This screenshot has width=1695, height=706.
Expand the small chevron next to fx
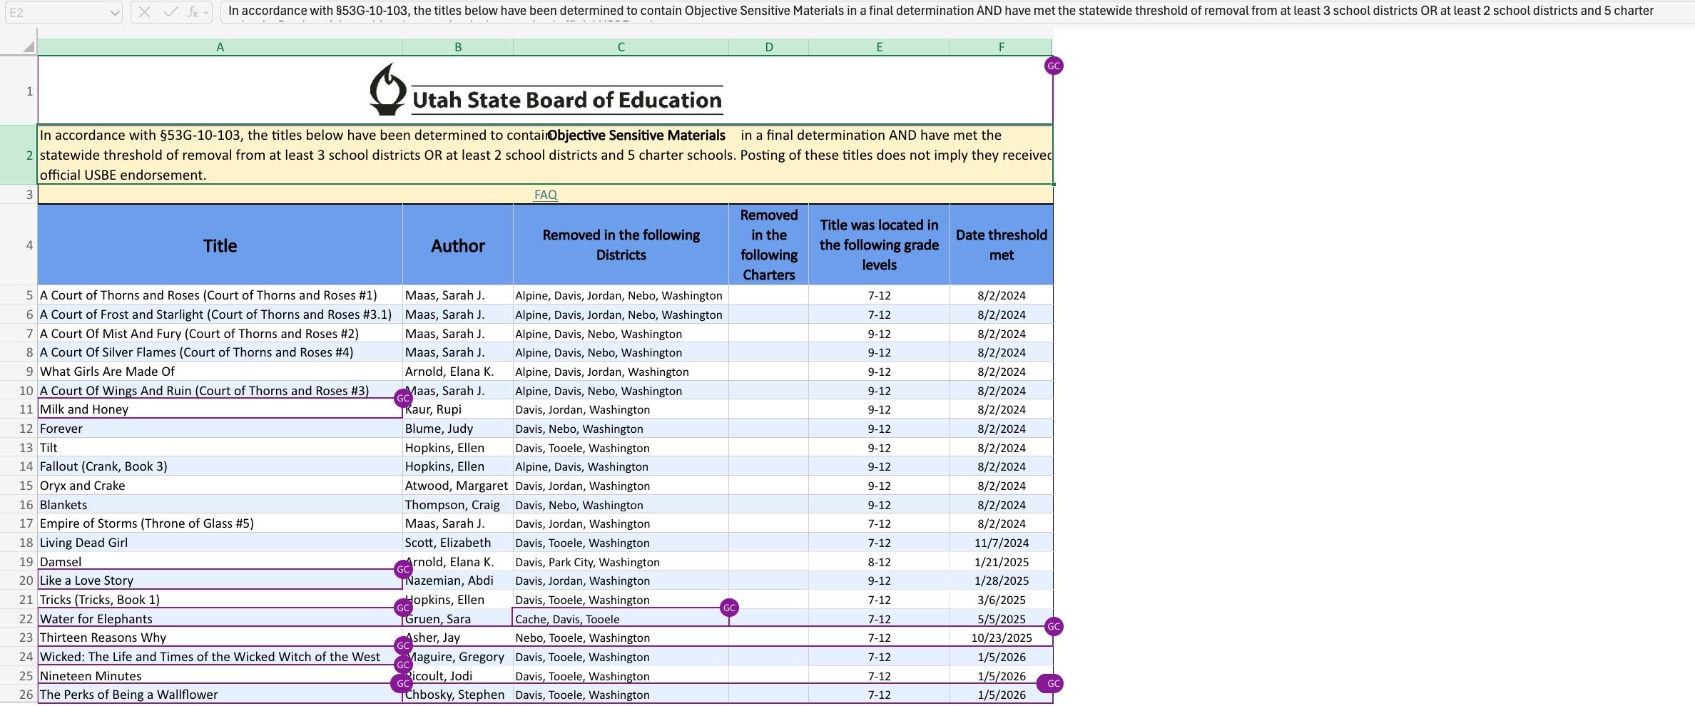click(206, 12)
